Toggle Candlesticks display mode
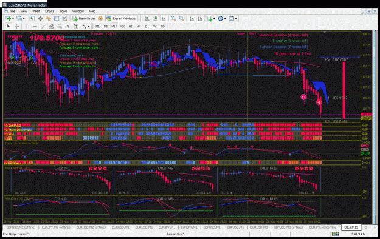 point(156,18)
